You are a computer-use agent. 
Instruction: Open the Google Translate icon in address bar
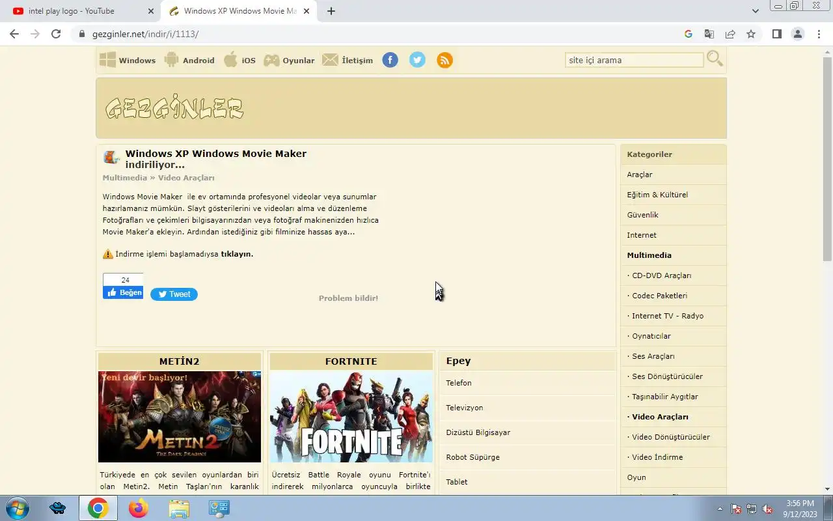tap(709, 34)
